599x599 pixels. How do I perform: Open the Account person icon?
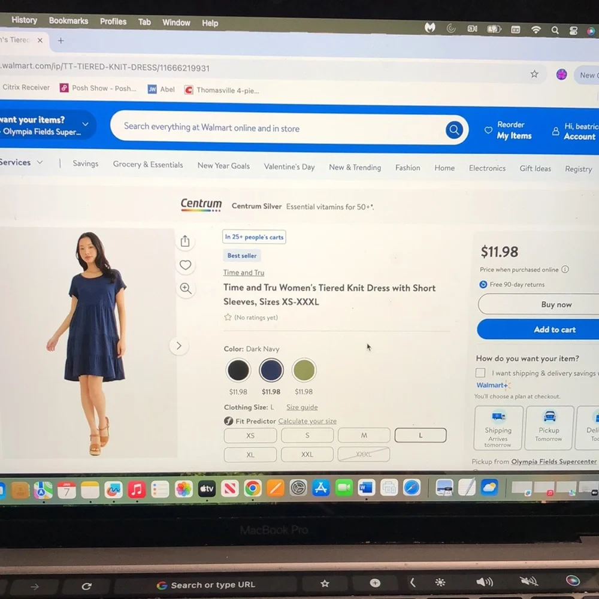(x=555, y=131)
